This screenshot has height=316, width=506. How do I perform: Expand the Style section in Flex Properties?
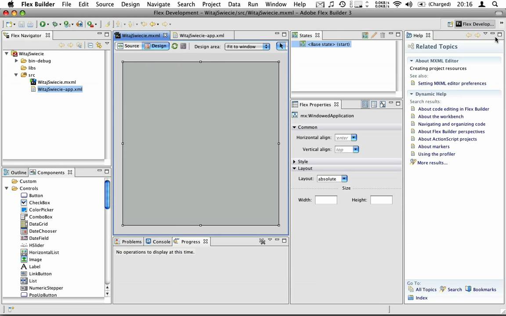point(294,162)
